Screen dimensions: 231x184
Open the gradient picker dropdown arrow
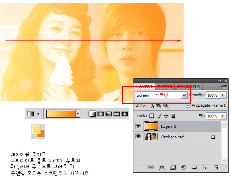(78, 114)
